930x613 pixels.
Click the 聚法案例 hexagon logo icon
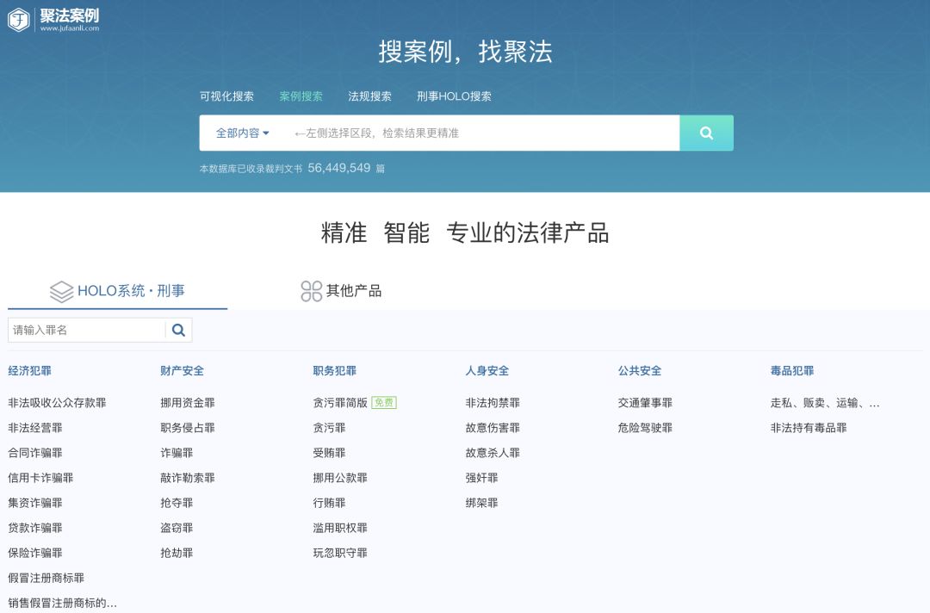tap(18, 20)
